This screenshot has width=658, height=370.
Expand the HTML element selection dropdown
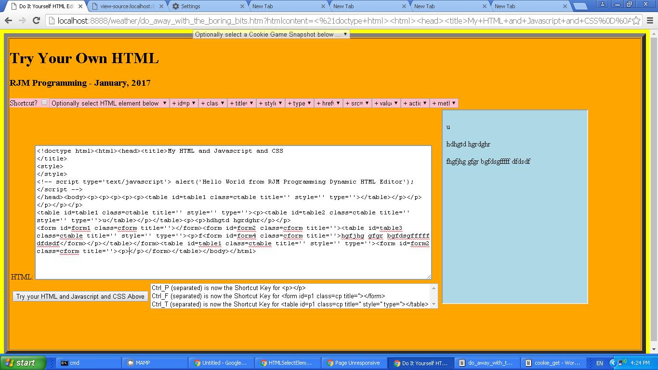[x=109, y=103]
